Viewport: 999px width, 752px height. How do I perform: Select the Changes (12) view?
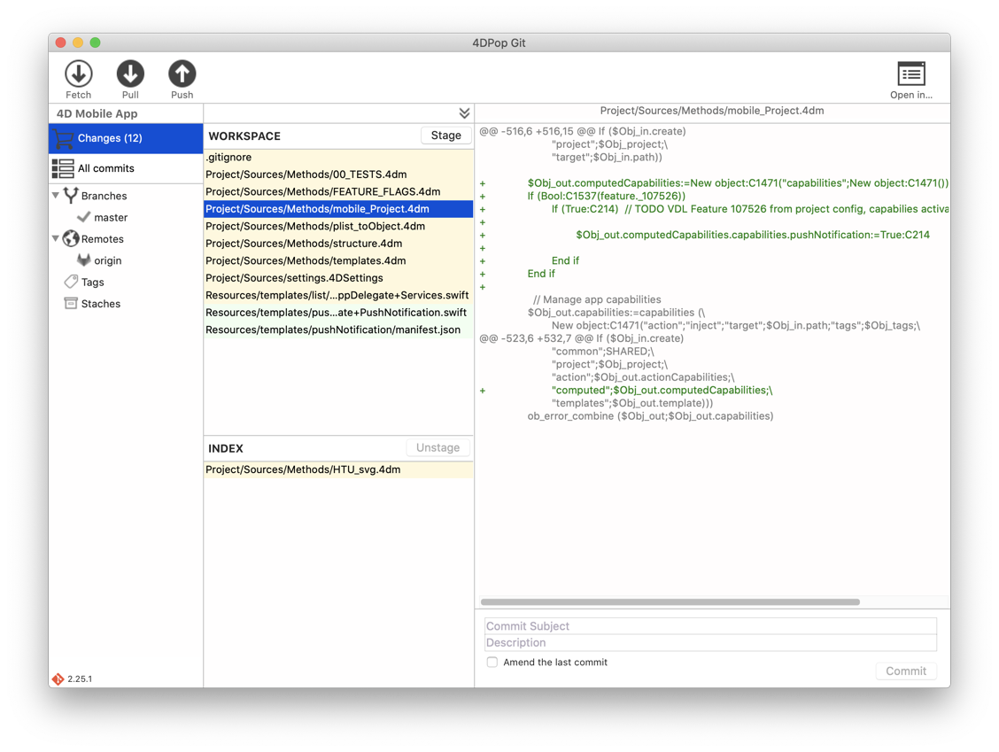tap(109, 138)
